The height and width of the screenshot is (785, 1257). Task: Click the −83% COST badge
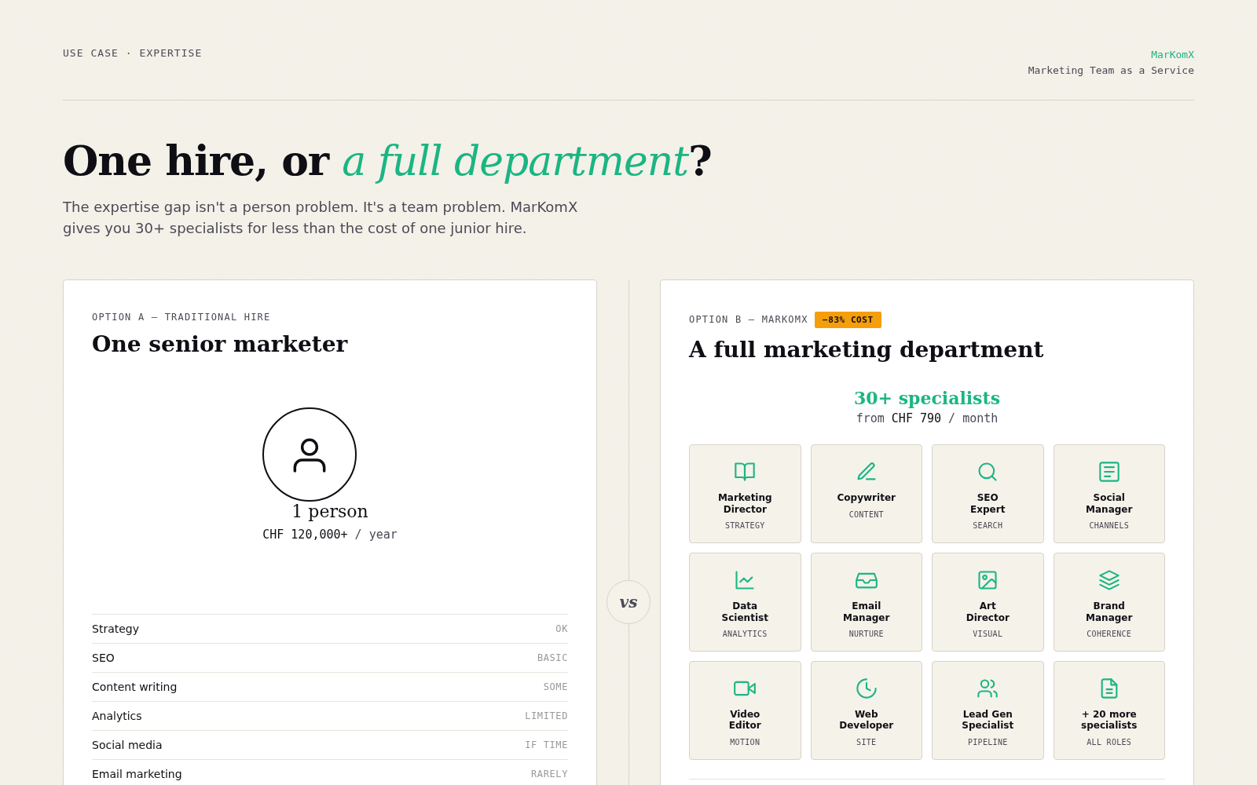click(x=848, y=319)
